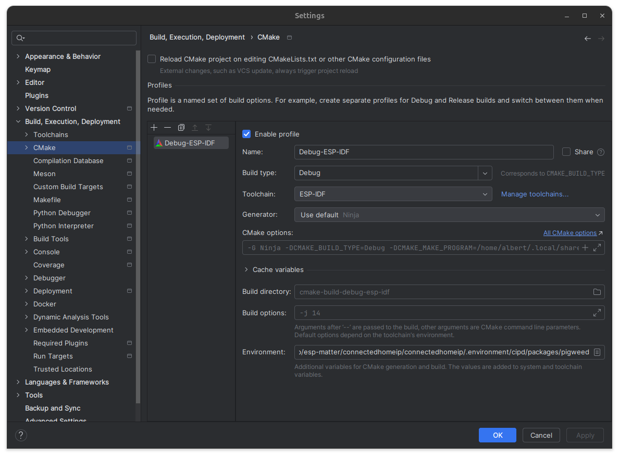The height and width of the screenshot is (457, 619).
Task: Remove the selected CMake profile
Action: 167,128
